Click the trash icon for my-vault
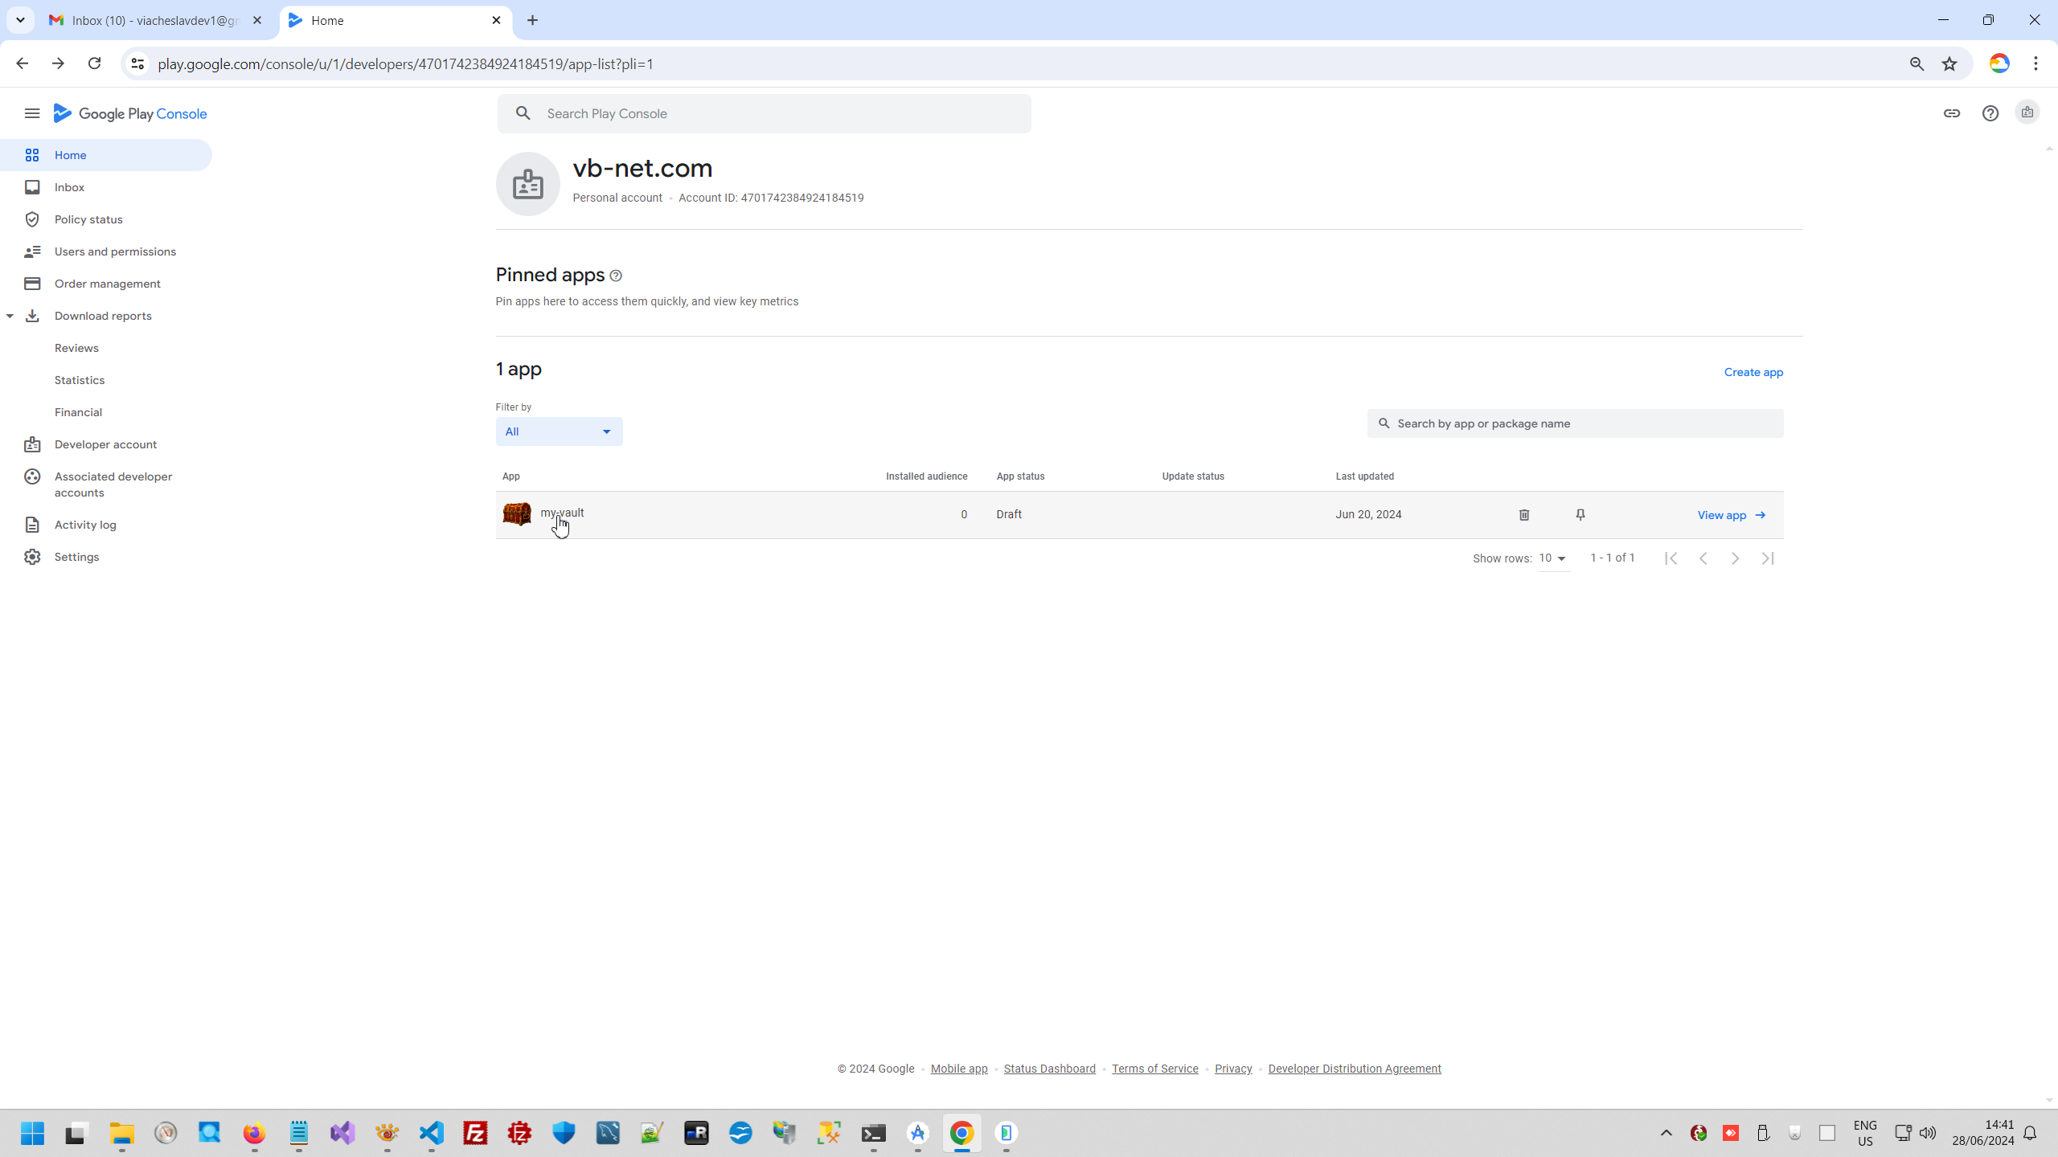Viewport: 2058px width, 1157px height. coord(1523,515)
